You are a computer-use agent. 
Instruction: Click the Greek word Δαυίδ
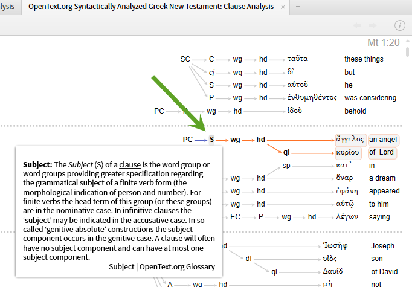pos(333,271)
